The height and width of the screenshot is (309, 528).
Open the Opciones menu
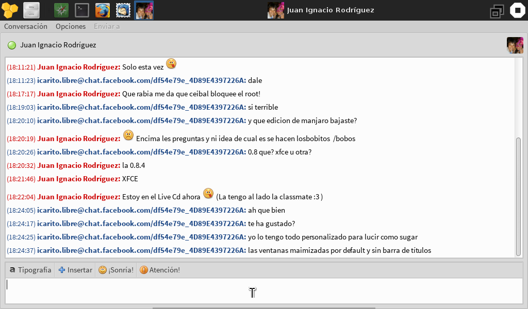pyautogui.click(x=71, y=26)
